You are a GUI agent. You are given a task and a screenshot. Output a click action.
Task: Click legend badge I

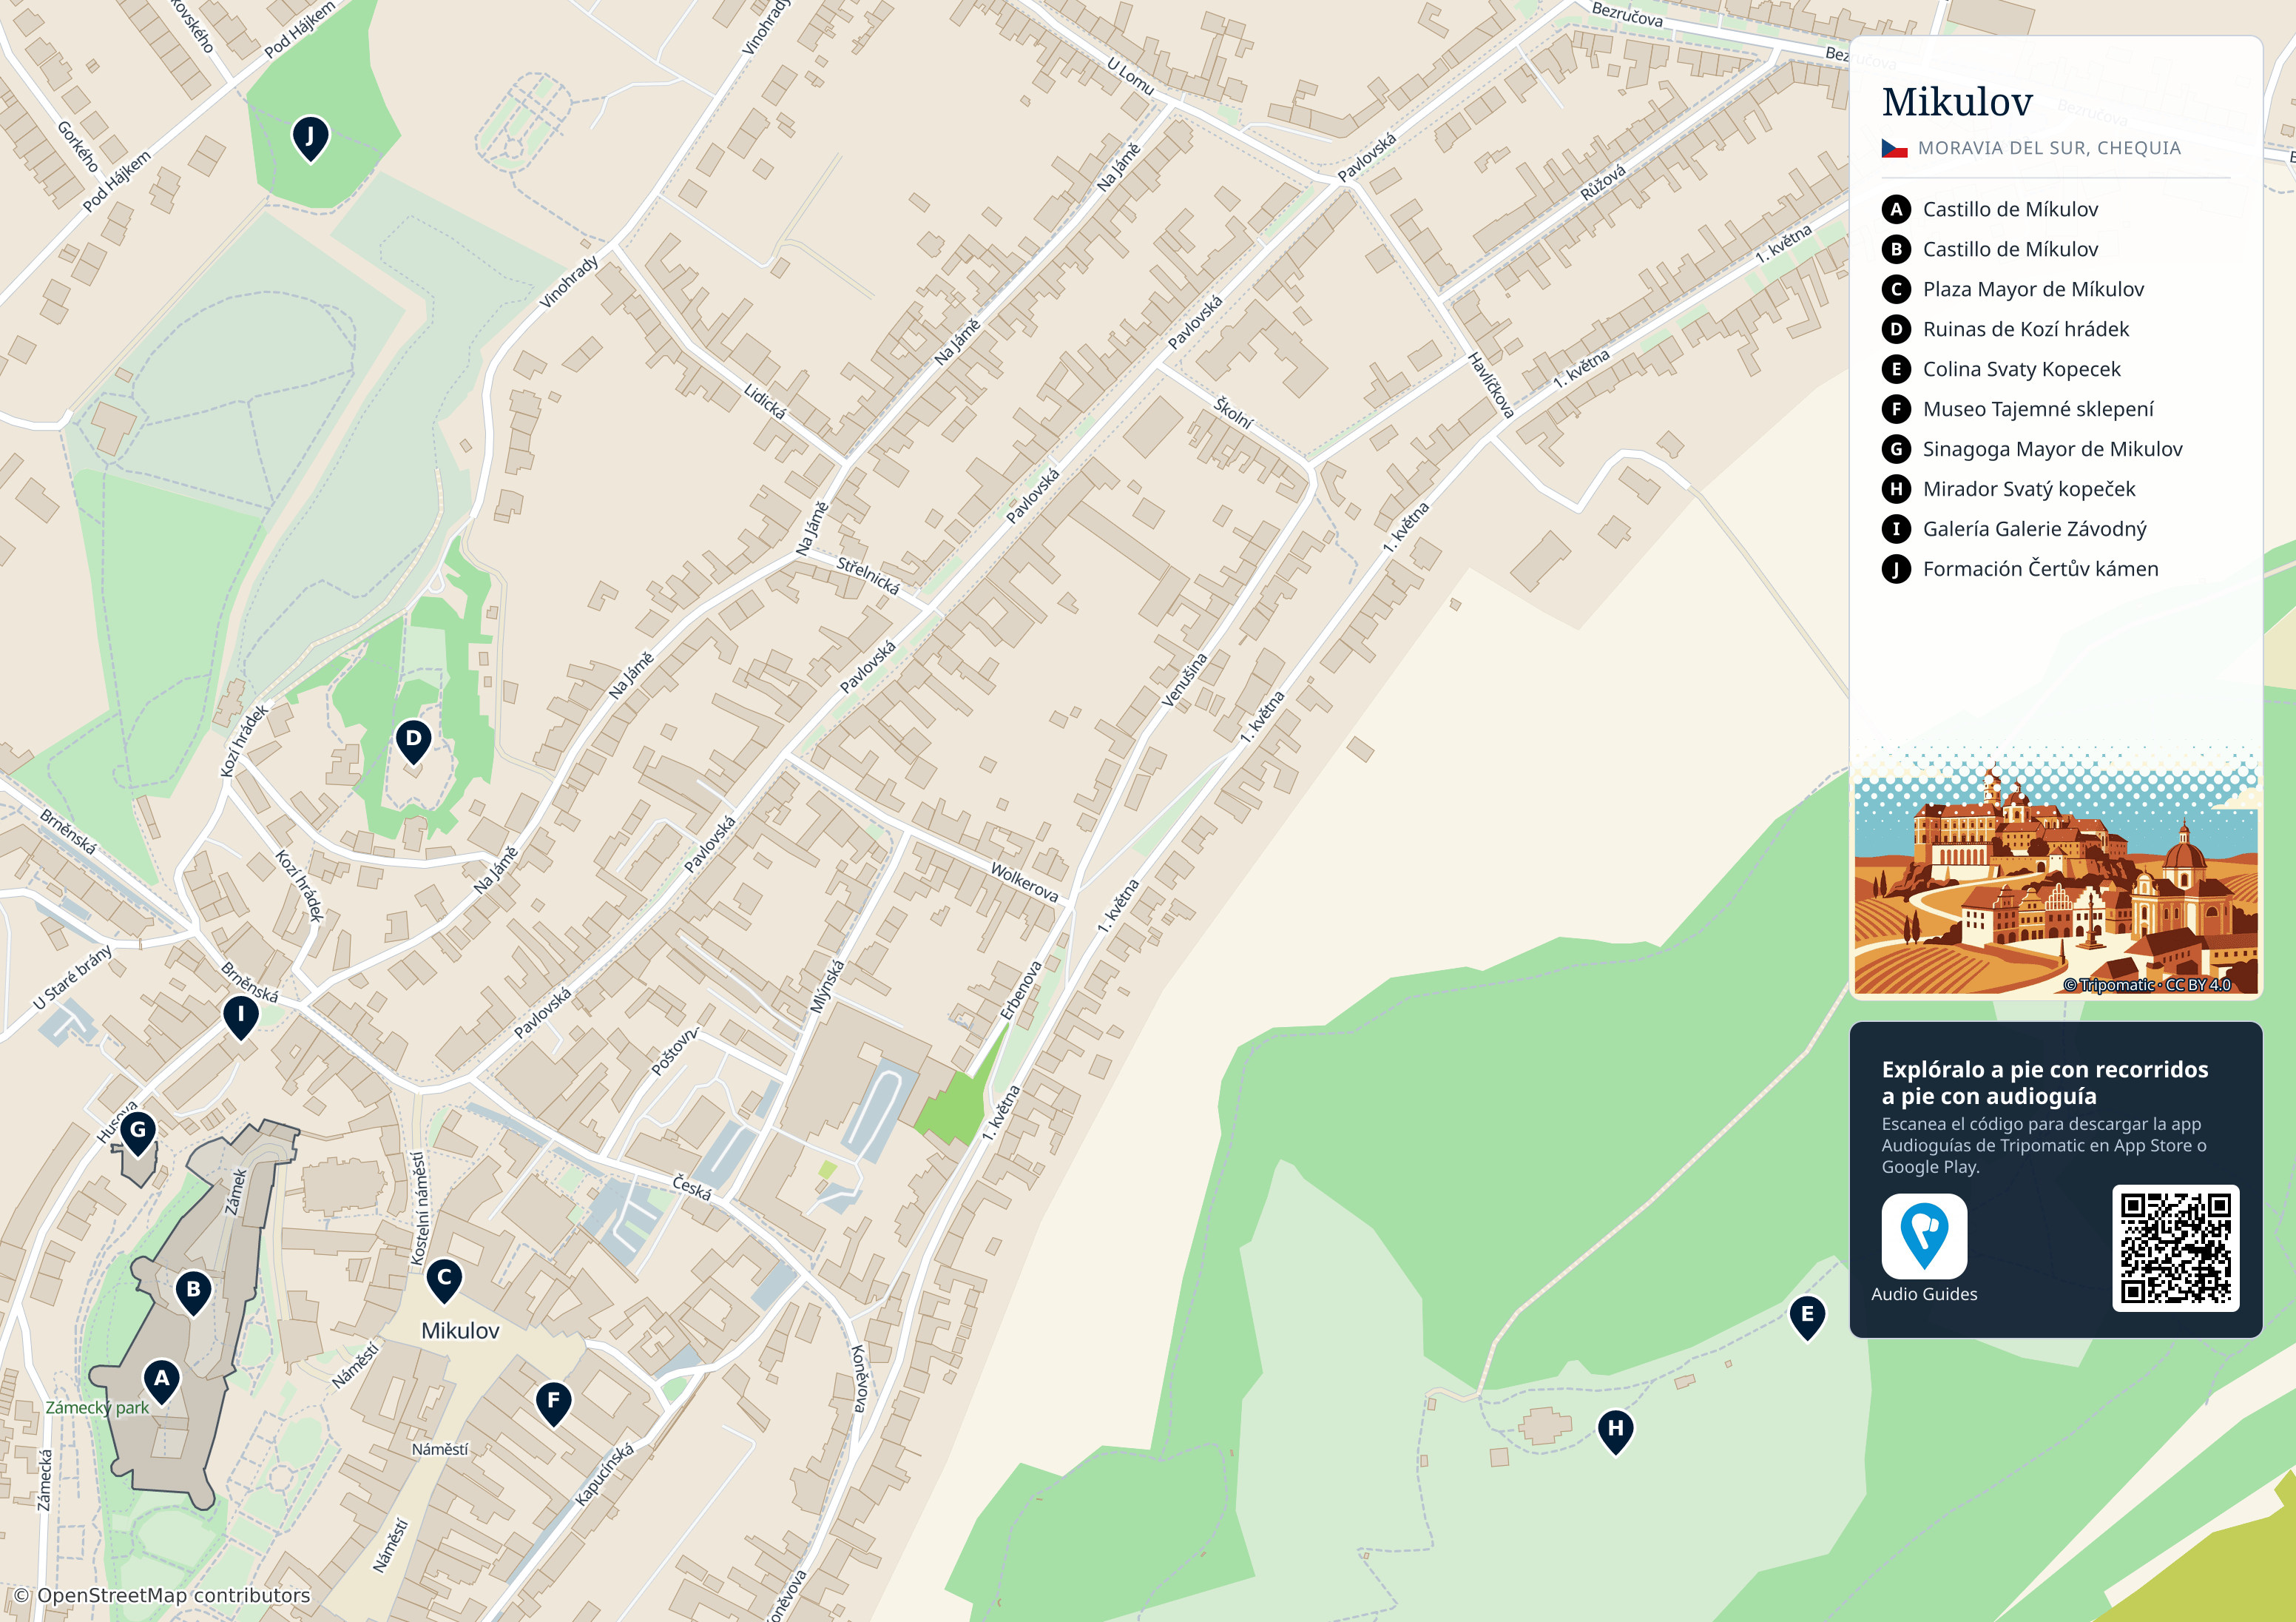click(1896, 529)
